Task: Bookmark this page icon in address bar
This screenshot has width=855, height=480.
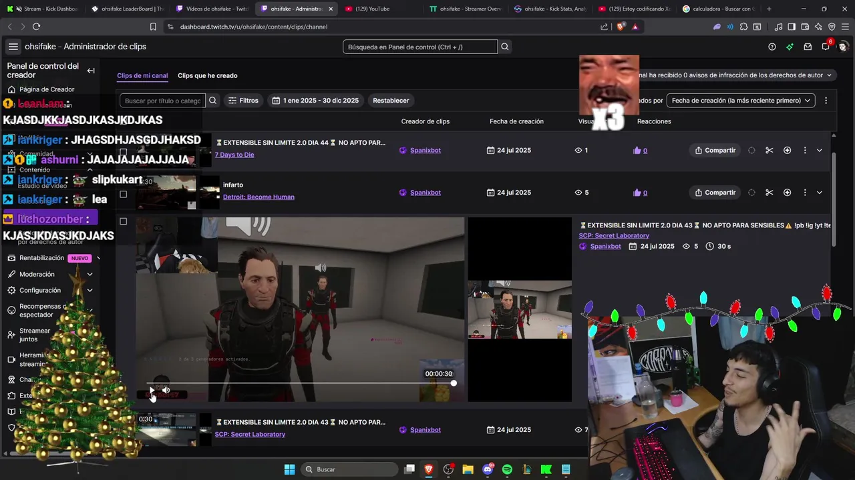Action: (153, 27)
